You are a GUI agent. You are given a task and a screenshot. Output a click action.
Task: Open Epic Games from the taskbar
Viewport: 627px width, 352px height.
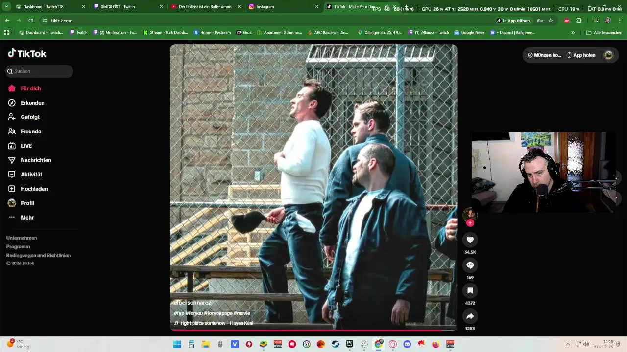(350, 344)
